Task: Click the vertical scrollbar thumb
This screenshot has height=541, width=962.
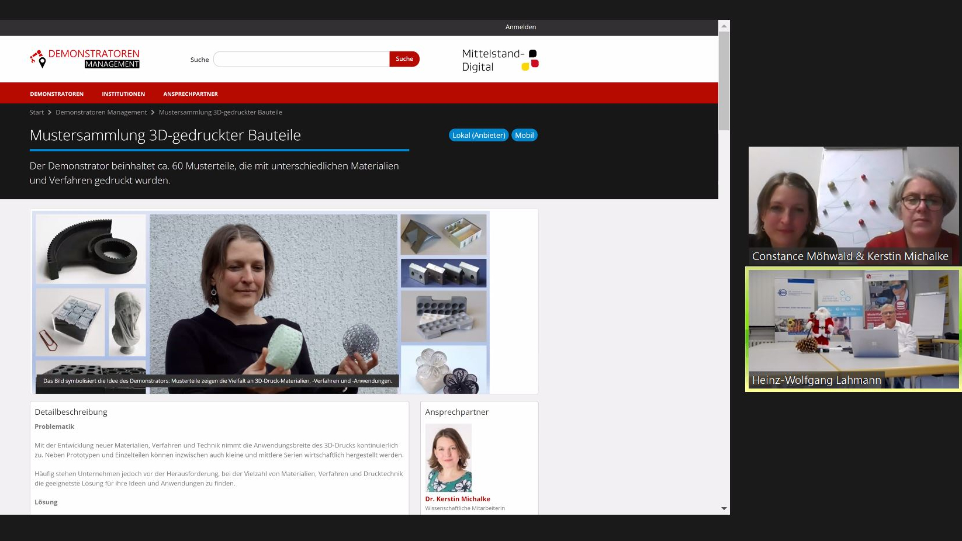Action: (x=724, y=81)
